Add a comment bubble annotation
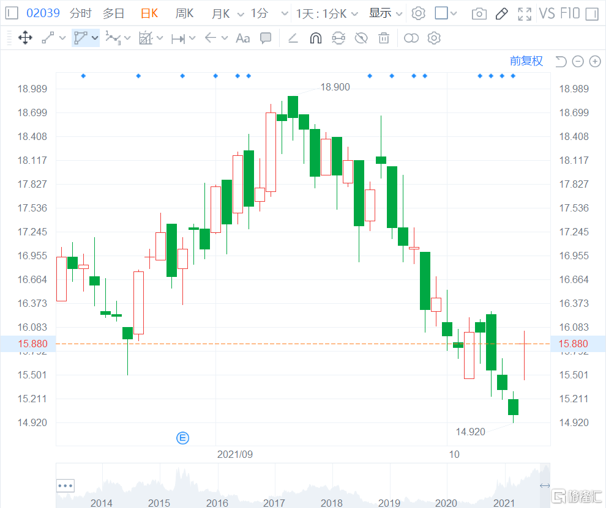Image resolution: width=606 pixels, height=508 pixels. (266, 39)
